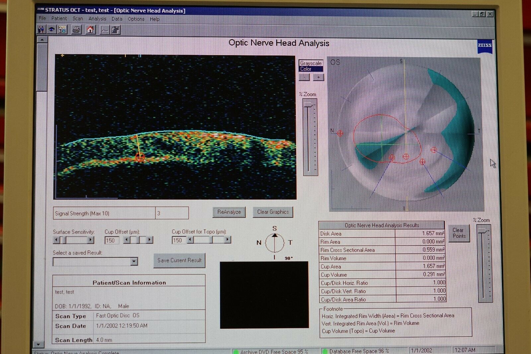Open the Help menu

[x=155, y=19]
